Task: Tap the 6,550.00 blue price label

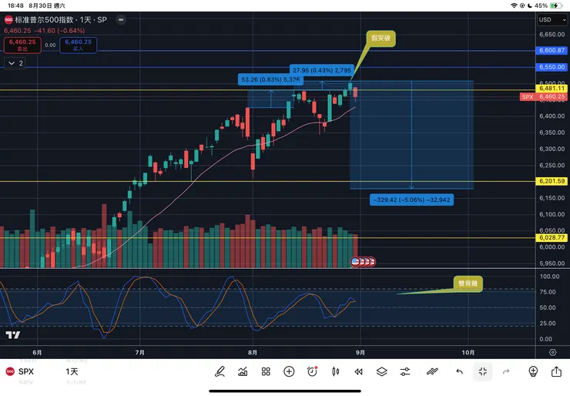Action: 552,67
